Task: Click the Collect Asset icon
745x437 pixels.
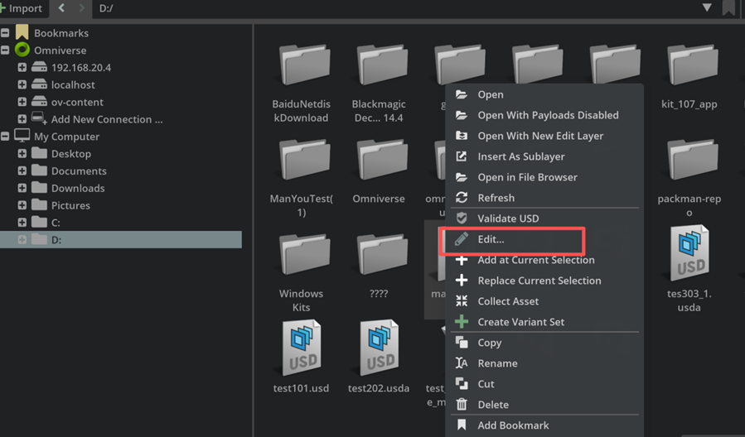Action: click(x=462, y=301)
